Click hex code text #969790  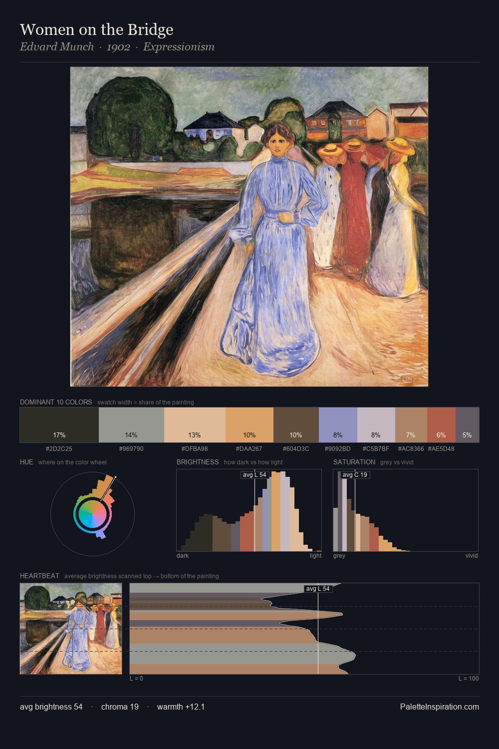click(131, 449)
